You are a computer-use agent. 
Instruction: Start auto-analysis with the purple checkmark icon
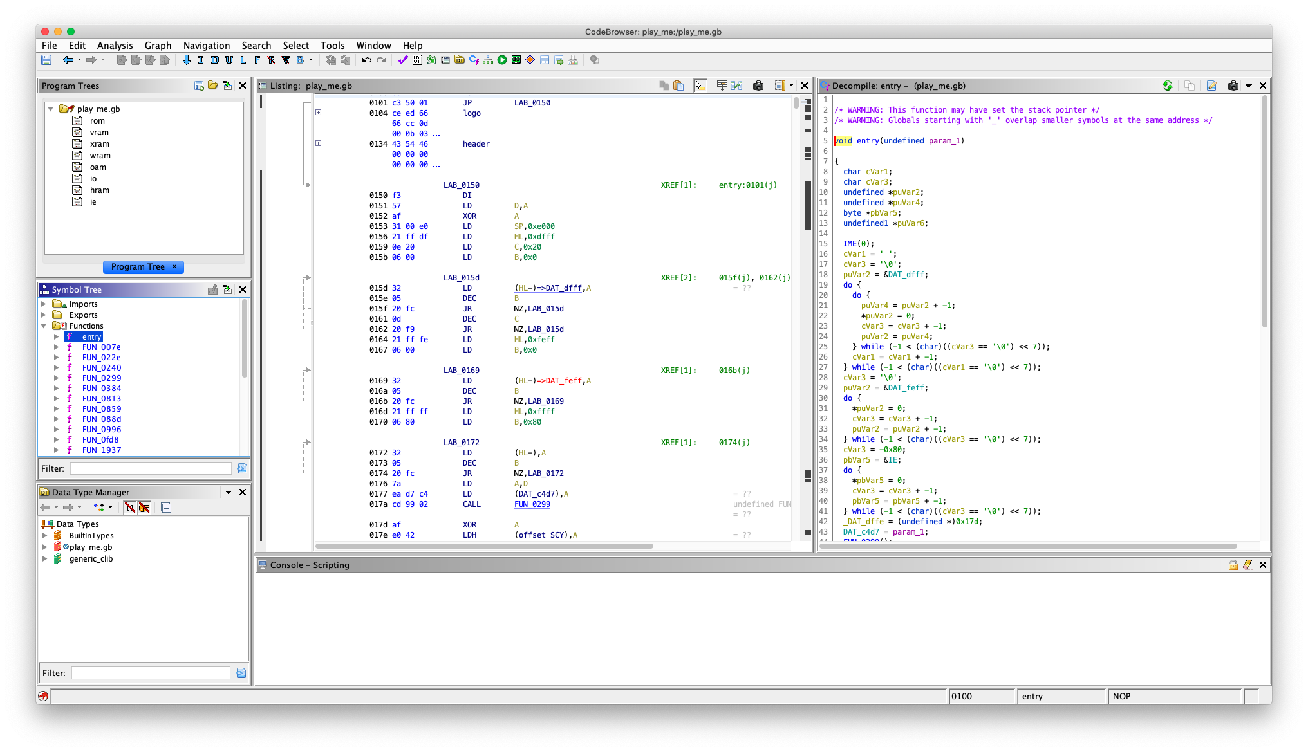coord(402,60)
